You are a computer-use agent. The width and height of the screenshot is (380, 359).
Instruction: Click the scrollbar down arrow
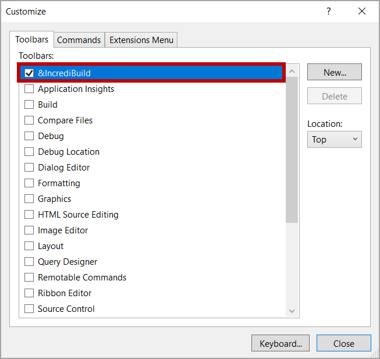tap(292, 311)
